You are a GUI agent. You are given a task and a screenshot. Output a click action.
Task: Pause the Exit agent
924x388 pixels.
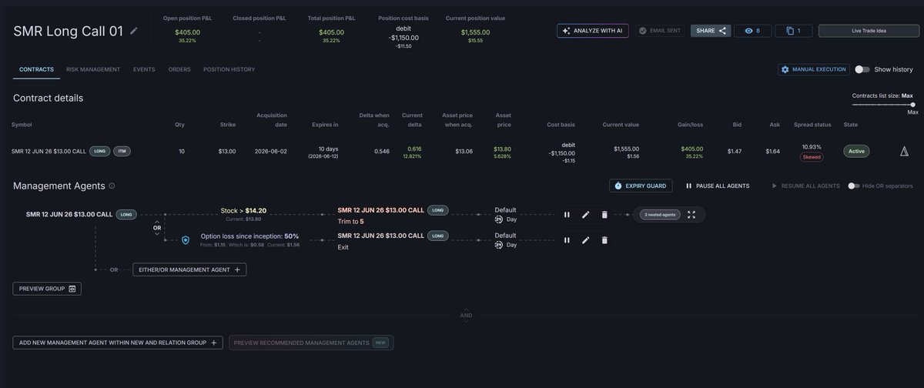click(567, 240)
